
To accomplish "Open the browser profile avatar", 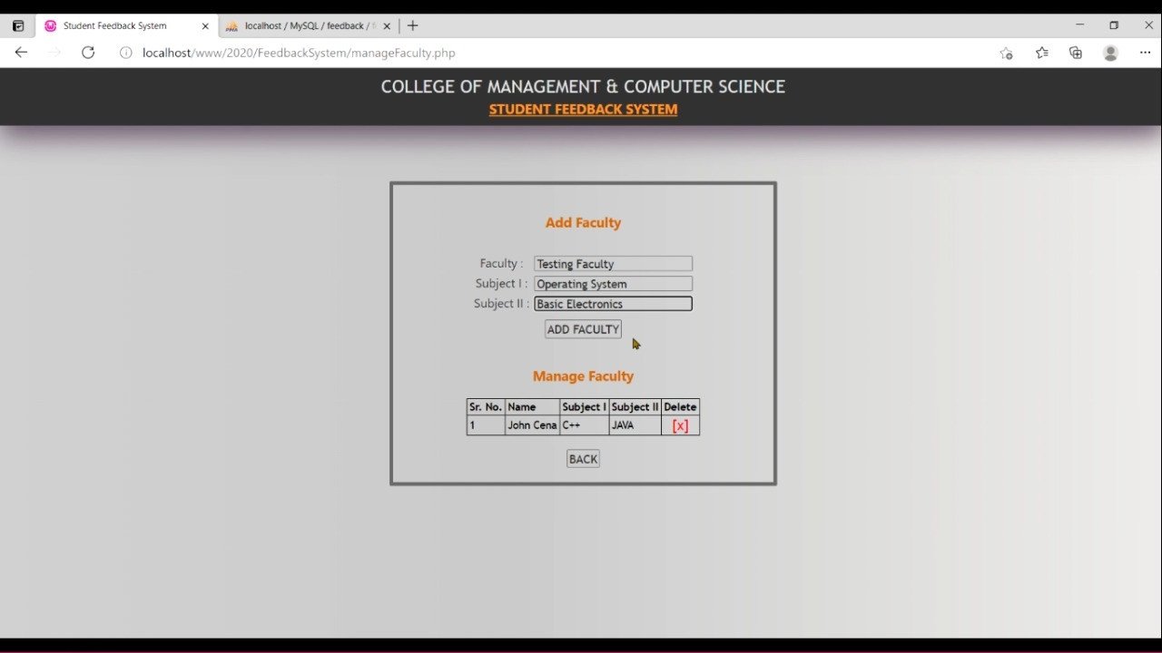I will pos(1110,53).
